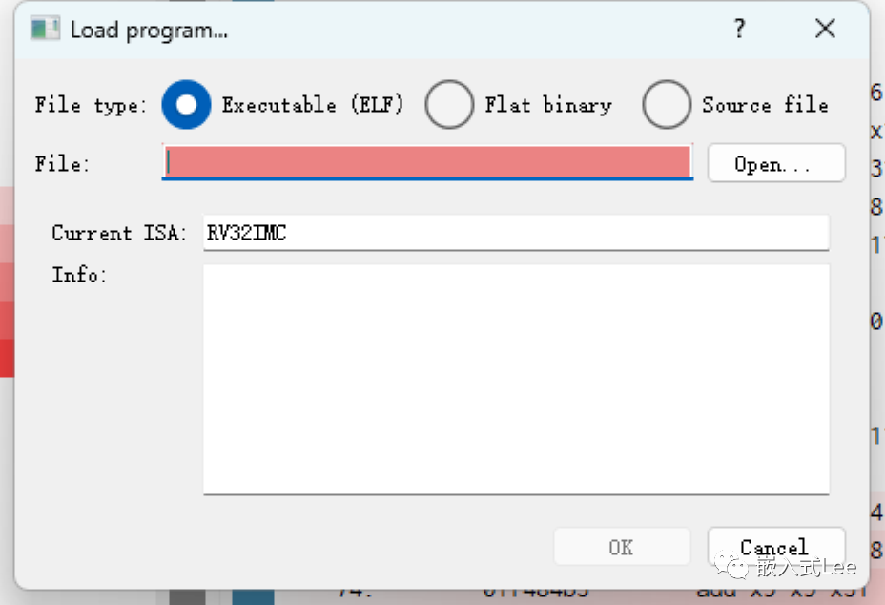Click the Info: label
The image size is (885, 605).
79,275
